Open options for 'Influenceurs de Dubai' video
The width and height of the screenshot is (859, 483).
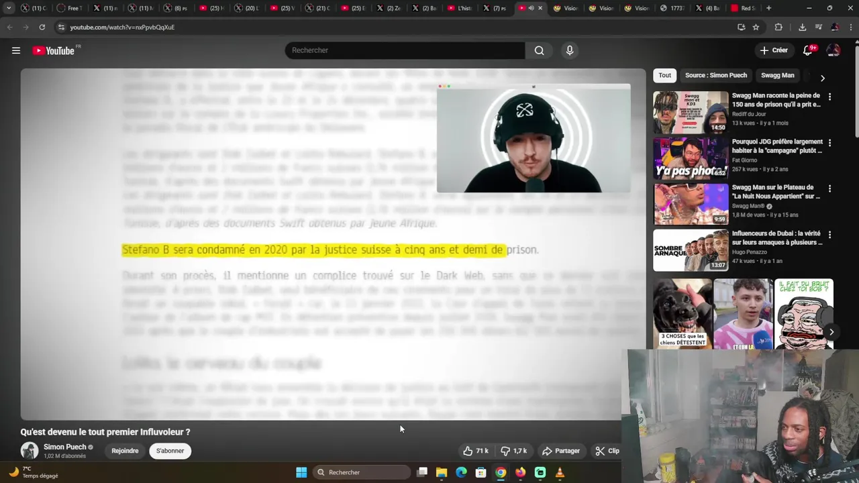829,235
